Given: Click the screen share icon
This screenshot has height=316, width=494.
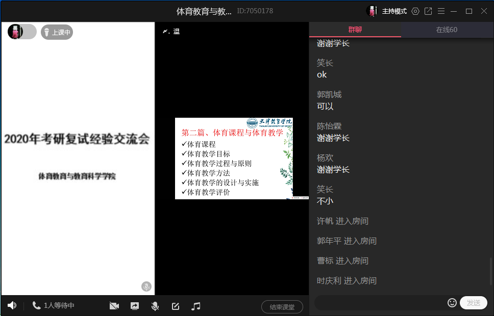Looking at the screenshot, I should click(x=135, y=306).
